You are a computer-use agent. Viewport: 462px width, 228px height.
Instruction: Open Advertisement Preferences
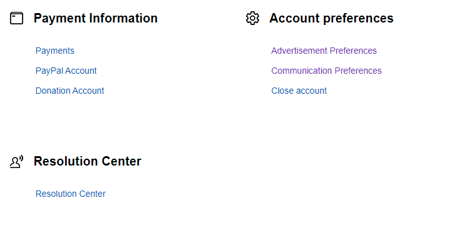(x=324, y=51)
